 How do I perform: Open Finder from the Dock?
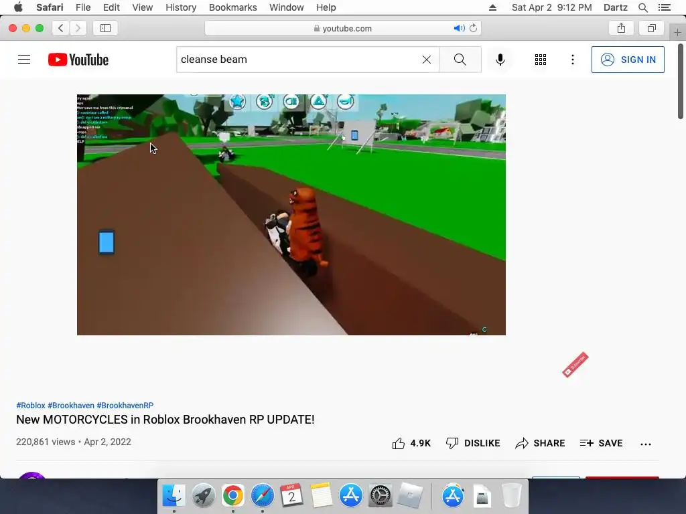click(174, 496)
